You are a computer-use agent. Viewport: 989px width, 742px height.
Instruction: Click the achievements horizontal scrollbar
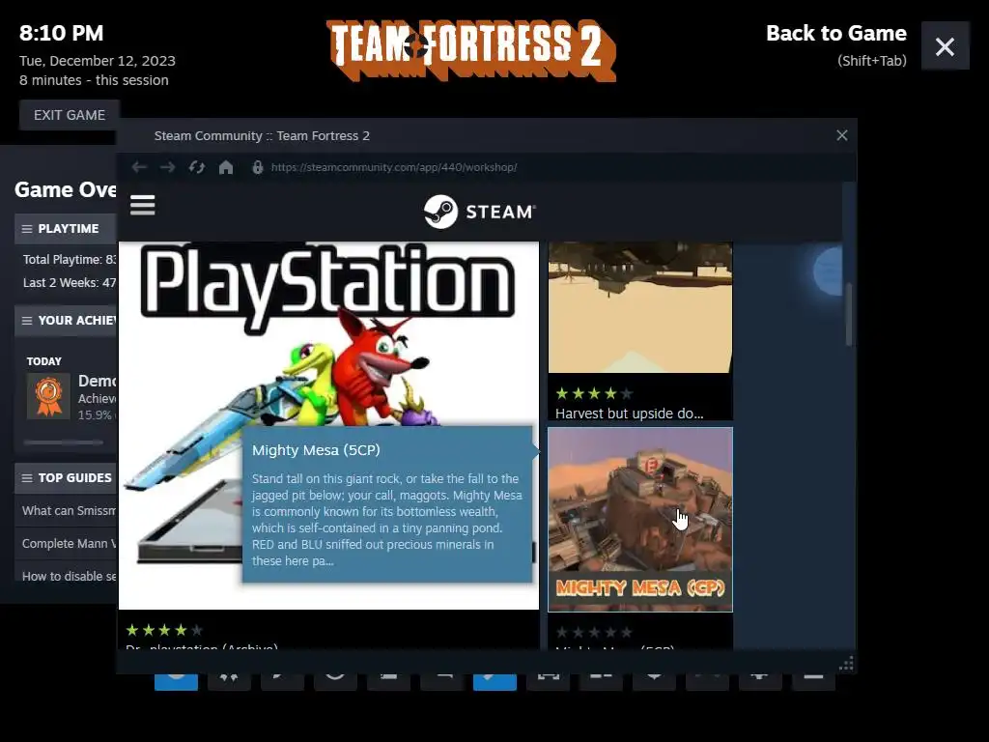[x=63, y=442]
